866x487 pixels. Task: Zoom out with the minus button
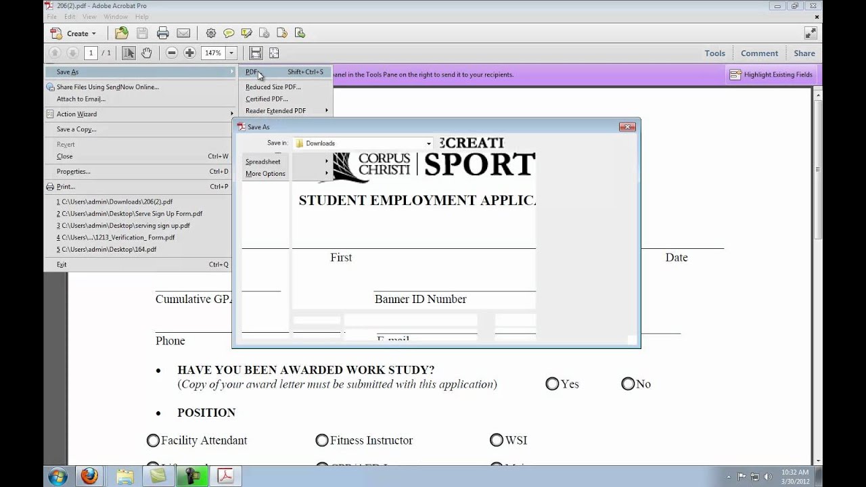tap(172, 53)
